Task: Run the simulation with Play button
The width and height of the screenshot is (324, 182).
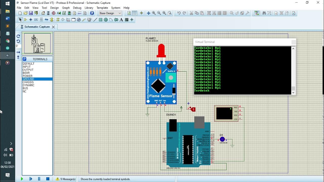Action: tap(22, 179)
